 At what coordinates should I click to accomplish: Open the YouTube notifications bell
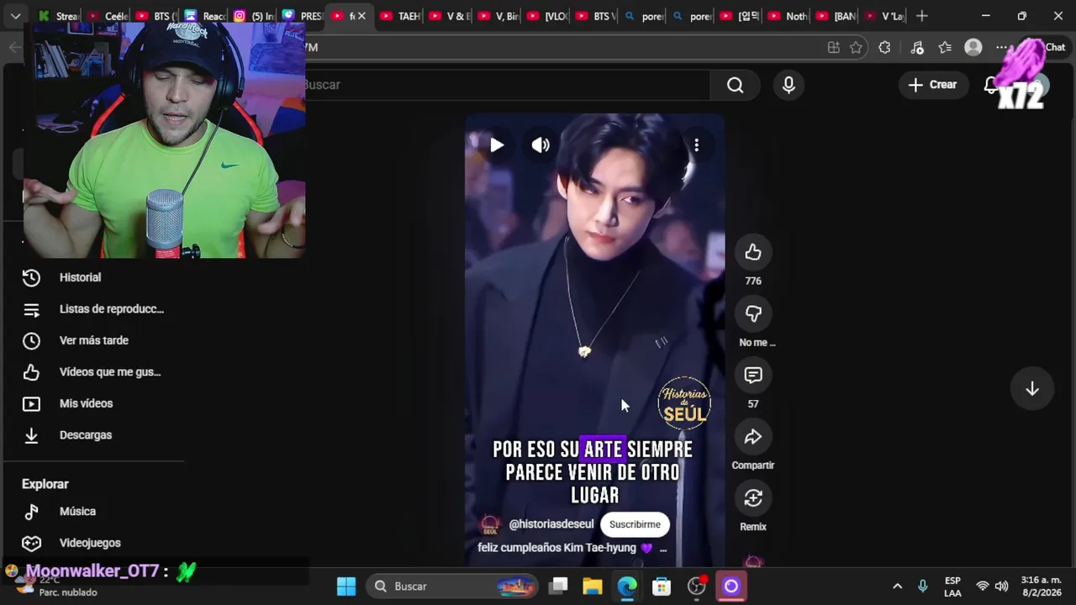coord(991,85)
